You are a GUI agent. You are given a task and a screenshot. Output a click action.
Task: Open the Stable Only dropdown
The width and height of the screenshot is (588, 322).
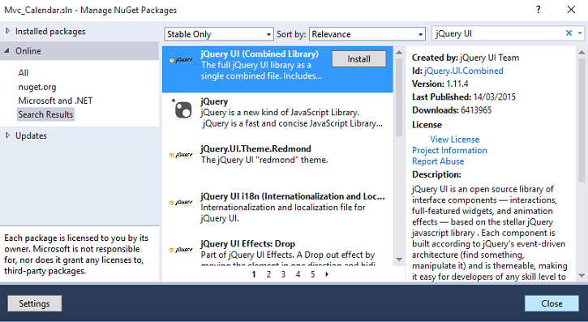(x=219, y=34)
